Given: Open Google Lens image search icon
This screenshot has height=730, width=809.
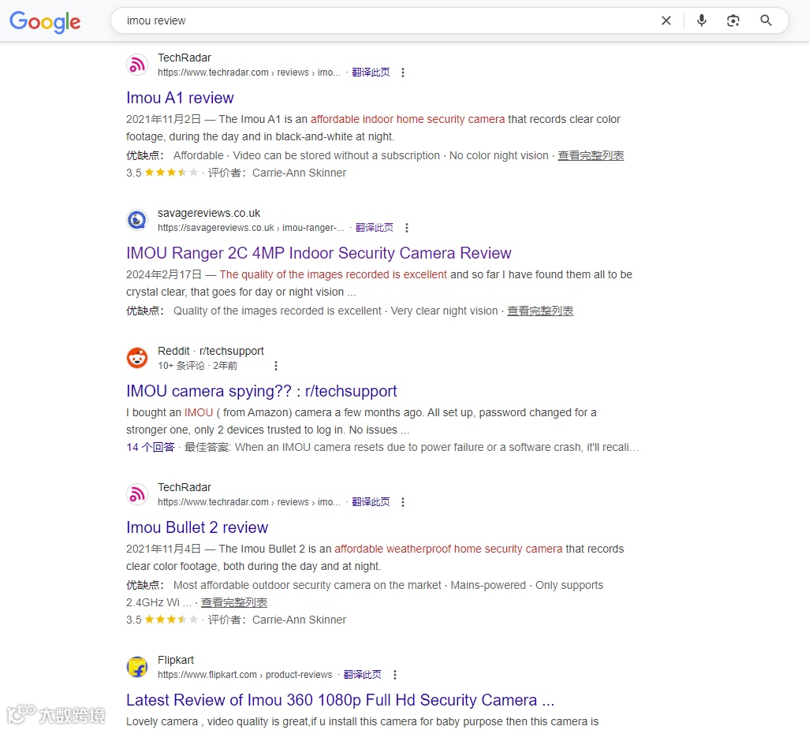Looking at the screenshot, I should point(733,20).
